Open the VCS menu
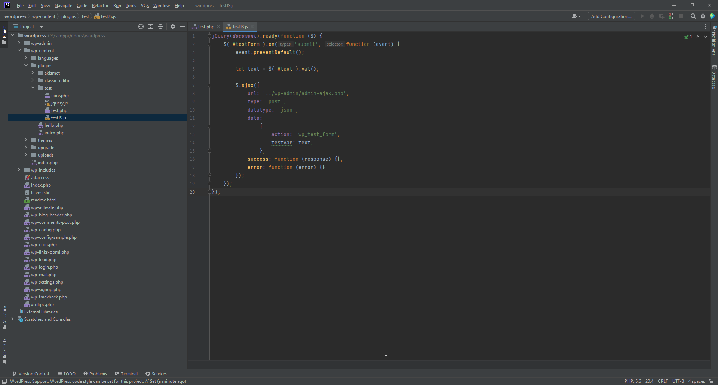Viewport: 718px width, 385px height. (145, 6)
